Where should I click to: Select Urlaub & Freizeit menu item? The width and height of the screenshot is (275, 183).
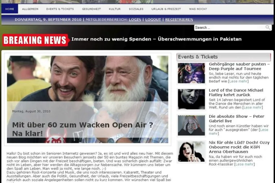pyautogui.click(x=166, y=9)
